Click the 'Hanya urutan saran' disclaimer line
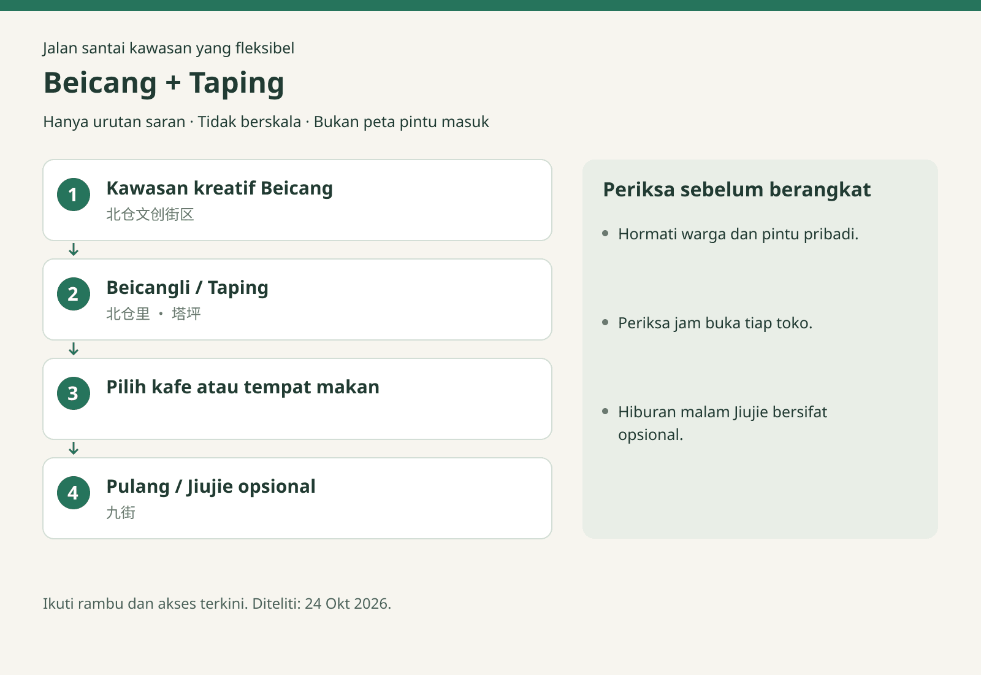The image size is (981, 675). point(266,121)
